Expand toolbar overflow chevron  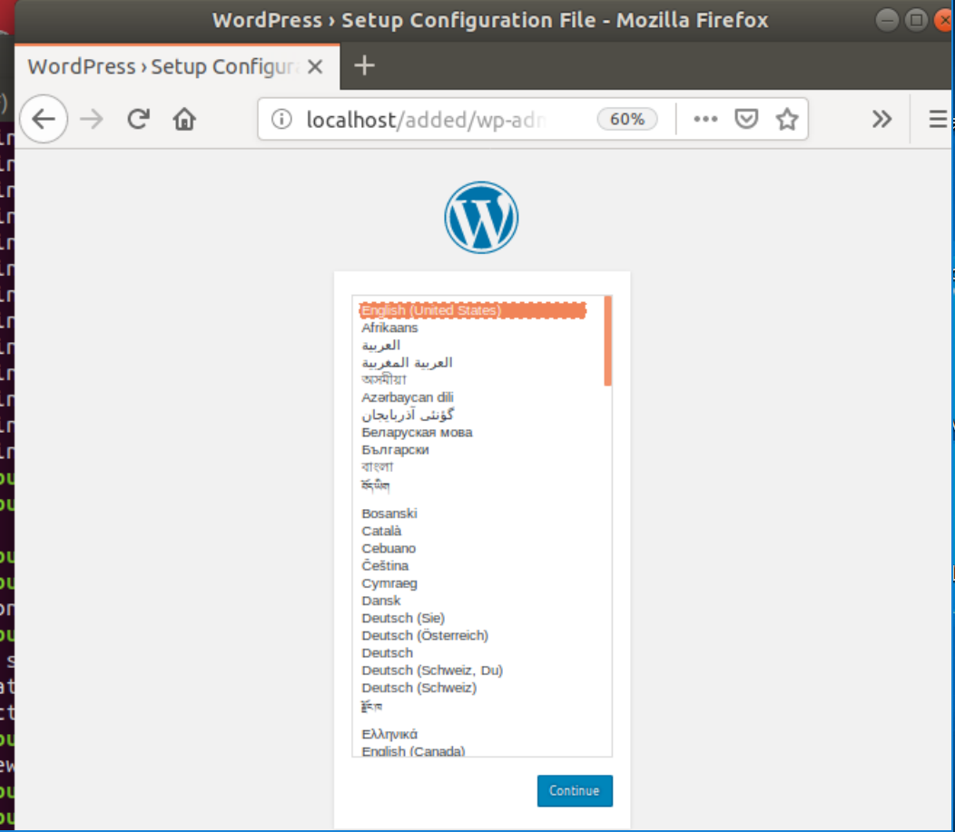881,119
